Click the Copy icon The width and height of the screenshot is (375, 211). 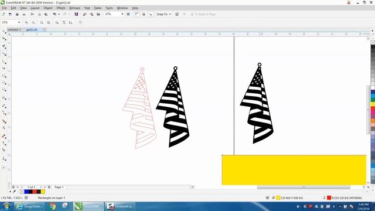click(39, 14)
